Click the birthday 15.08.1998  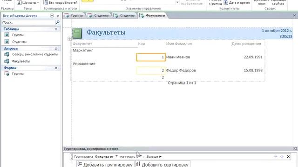253,71
